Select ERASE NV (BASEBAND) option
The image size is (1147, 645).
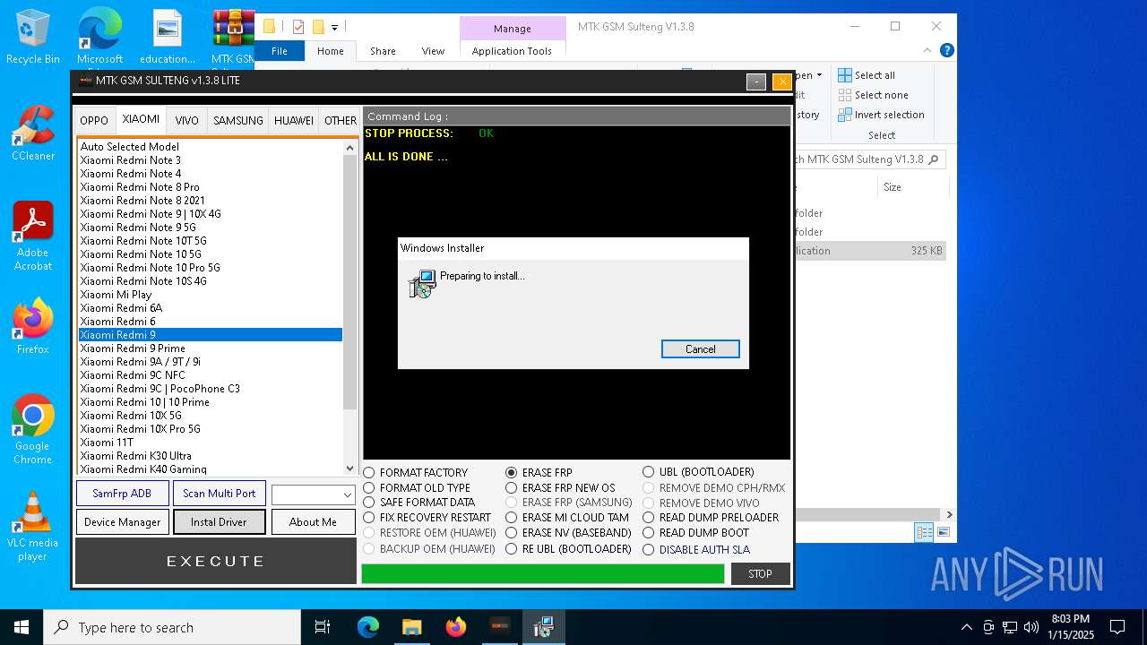click(568, 533)
